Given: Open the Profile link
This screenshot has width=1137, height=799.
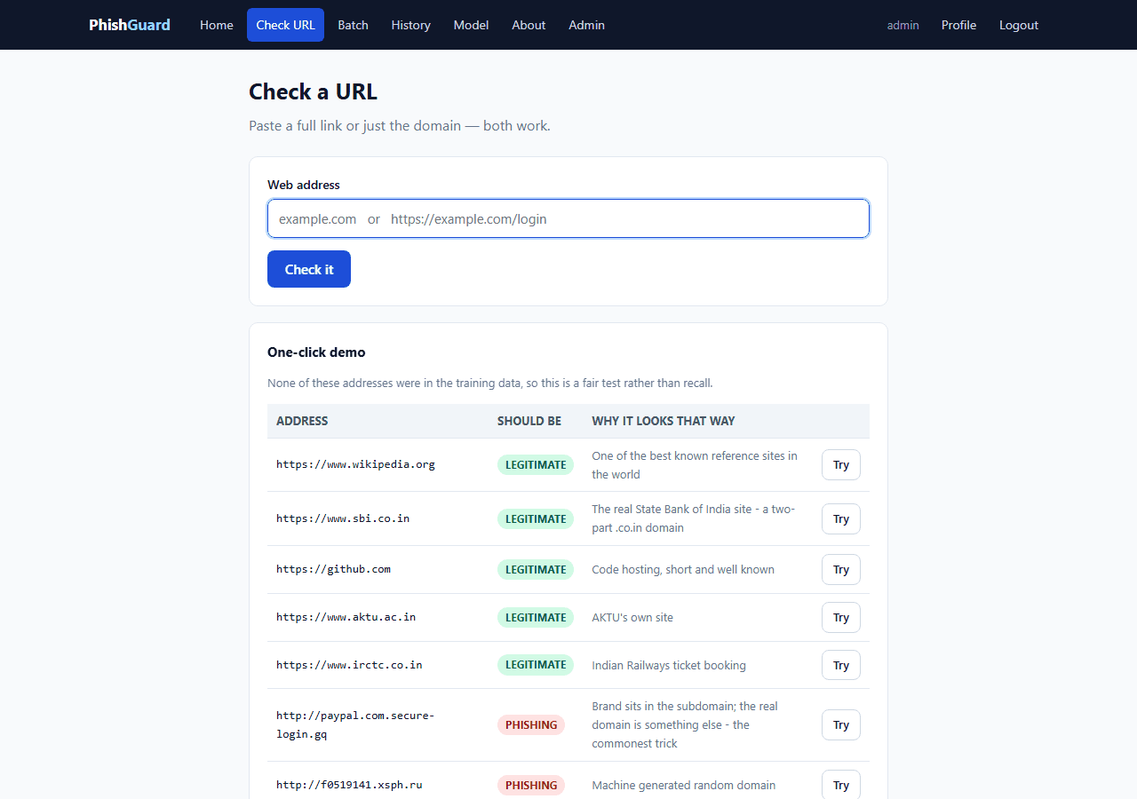Looking at the screenshot, I should (958, 25).
